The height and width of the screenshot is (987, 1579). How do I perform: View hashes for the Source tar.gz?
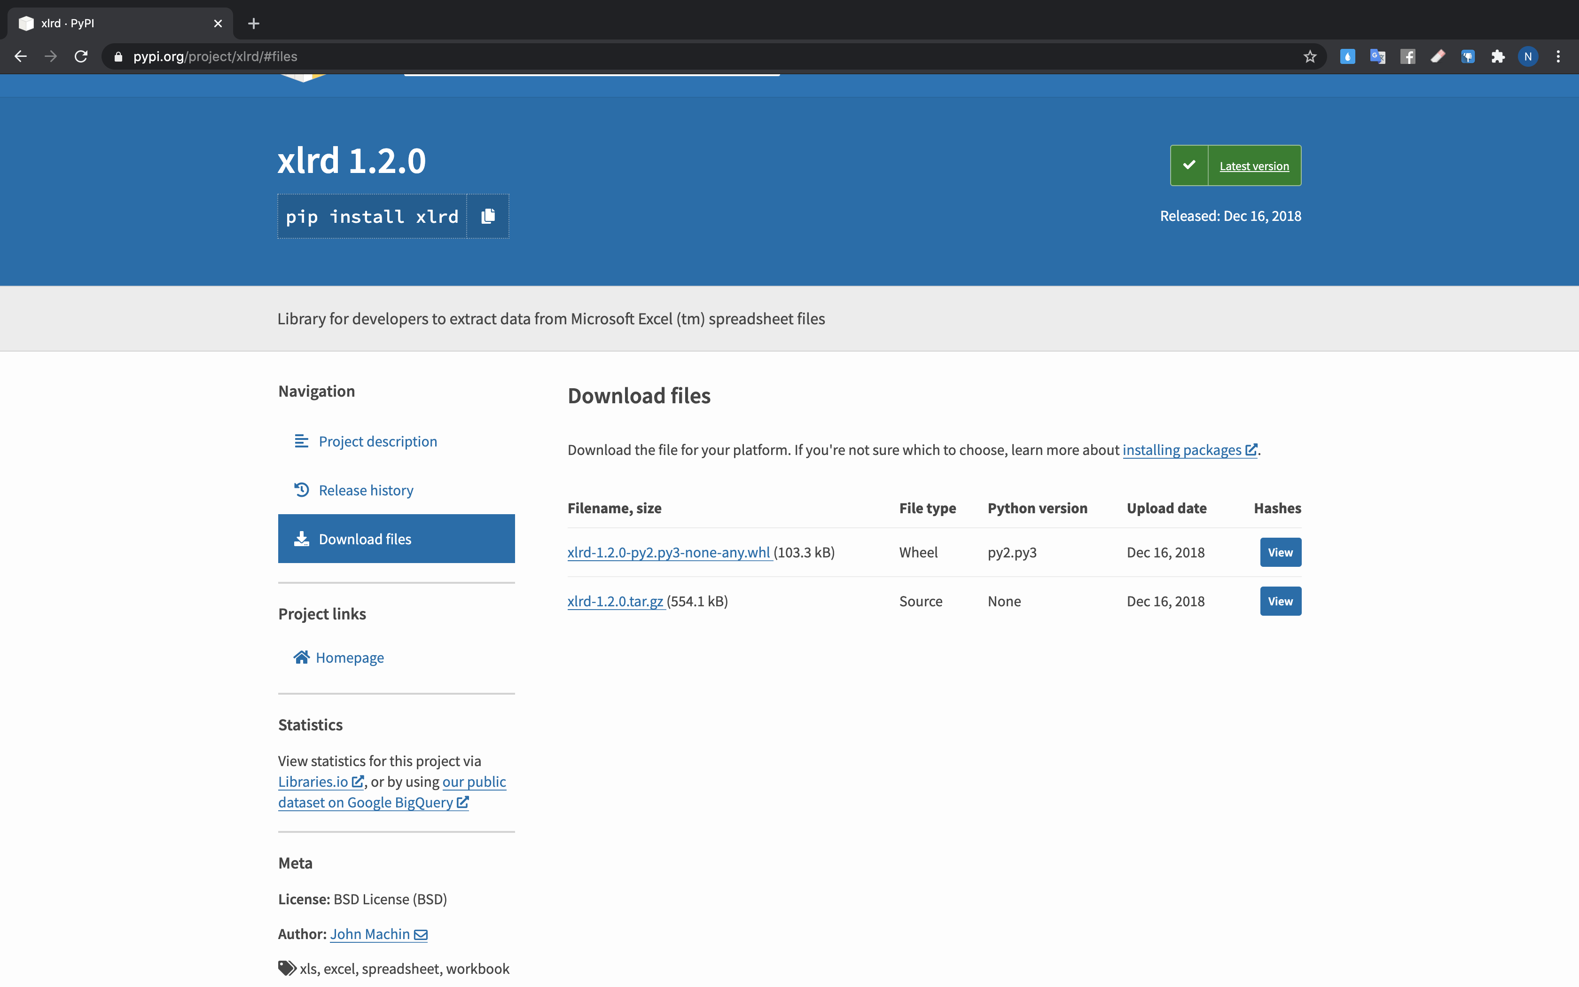tap(1280, 601)
